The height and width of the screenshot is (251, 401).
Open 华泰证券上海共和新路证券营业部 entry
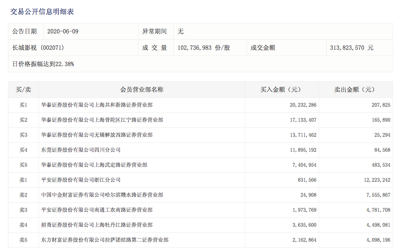tap(97, 105)
